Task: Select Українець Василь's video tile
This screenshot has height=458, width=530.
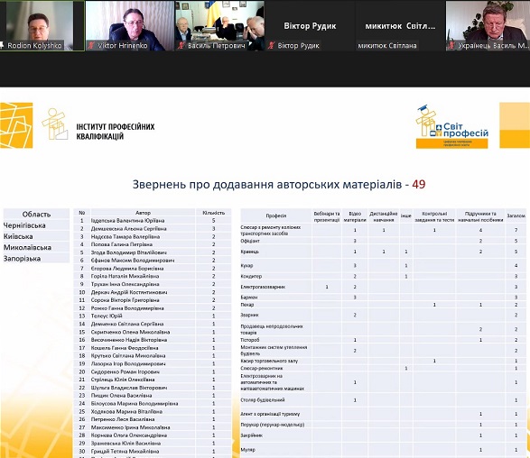Action: (488, 25)
